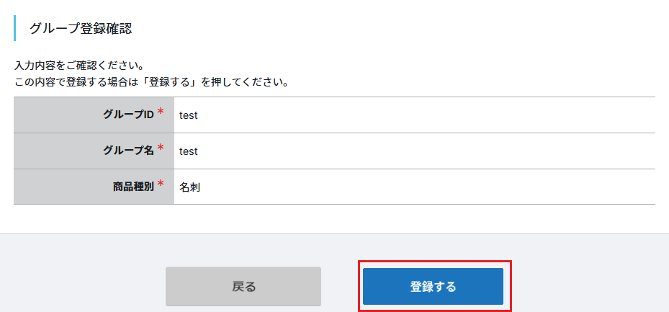
Task: Select the グループ名 field label
Action: (x=129, y=151)
